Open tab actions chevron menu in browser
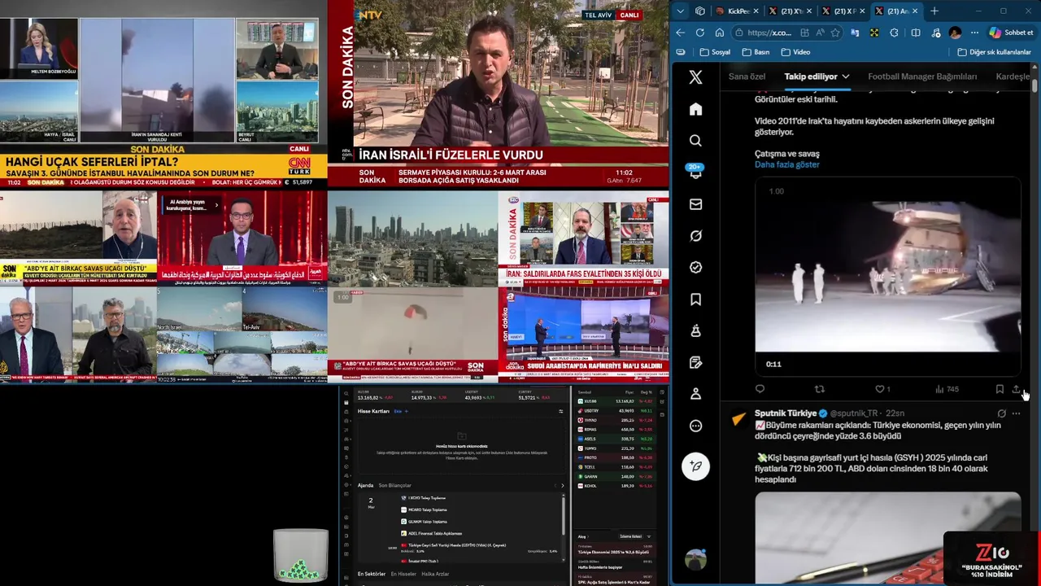 click(681, 11)
